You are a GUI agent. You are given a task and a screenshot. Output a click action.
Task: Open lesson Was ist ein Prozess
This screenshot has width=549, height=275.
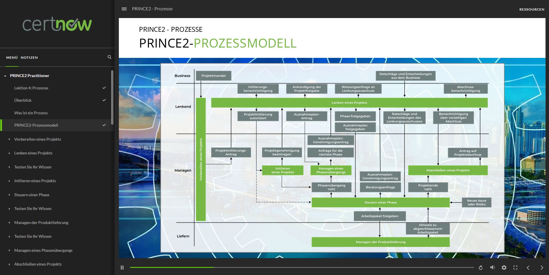point(31,113)
